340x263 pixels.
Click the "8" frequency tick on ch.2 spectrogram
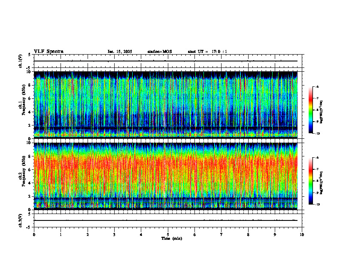pyautogui.click(x=30, y=156)
